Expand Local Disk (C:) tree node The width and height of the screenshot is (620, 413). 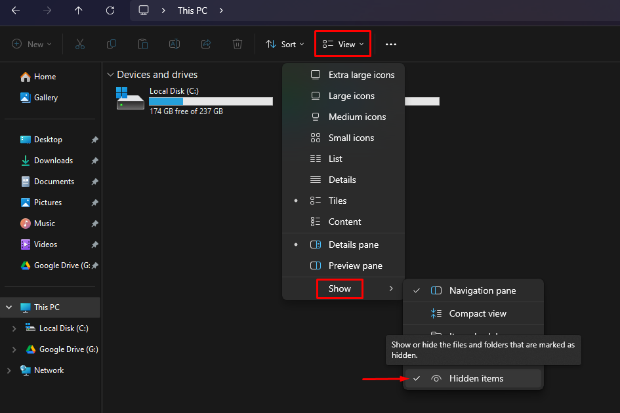(x=14, y=328)
